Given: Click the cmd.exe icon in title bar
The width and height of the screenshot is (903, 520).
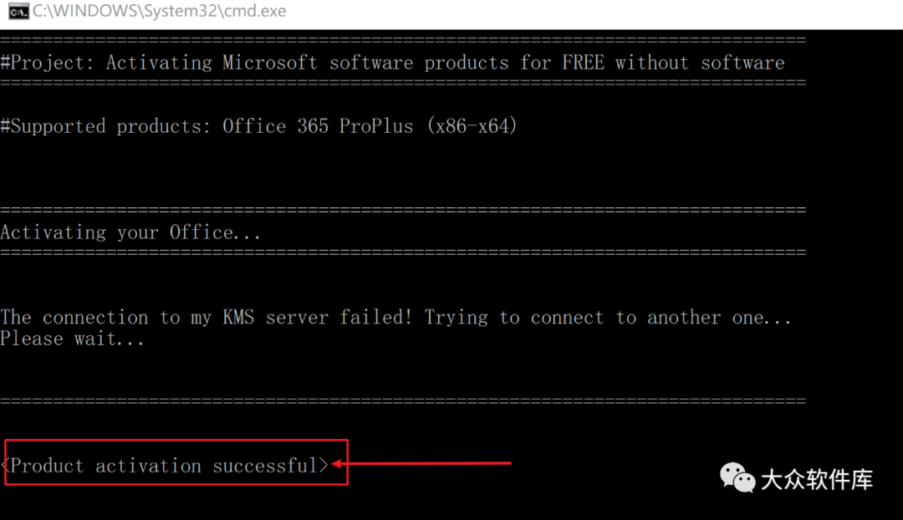Looking at the screenshot, I should tap(18, 12).
